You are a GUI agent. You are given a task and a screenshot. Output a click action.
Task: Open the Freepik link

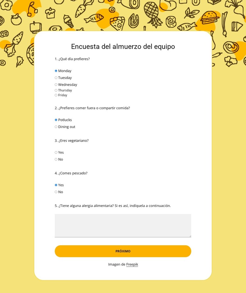132,264
